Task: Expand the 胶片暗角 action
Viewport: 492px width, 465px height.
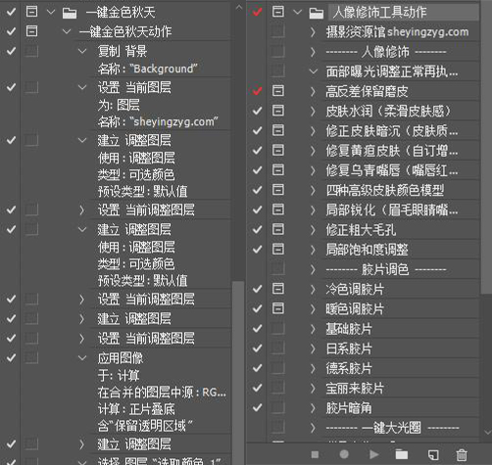Action: 313,408
